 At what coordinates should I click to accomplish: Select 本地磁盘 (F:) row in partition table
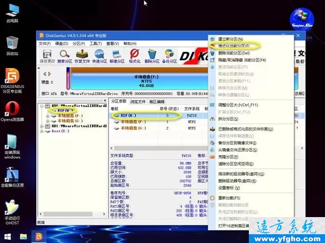click(159, 122)
